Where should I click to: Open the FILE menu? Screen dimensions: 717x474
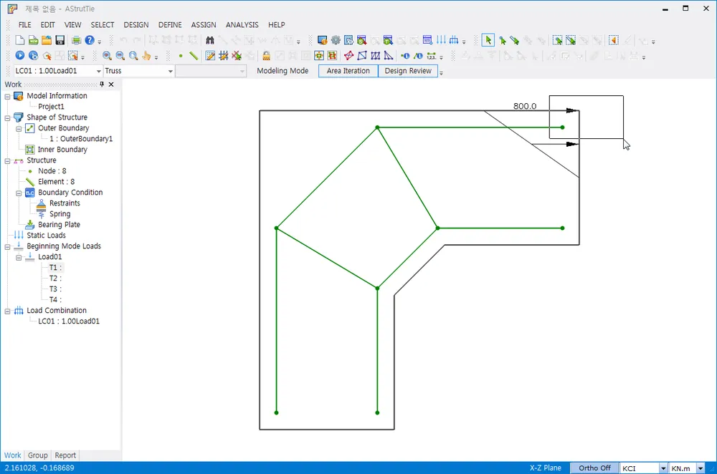tap(24, 24)
